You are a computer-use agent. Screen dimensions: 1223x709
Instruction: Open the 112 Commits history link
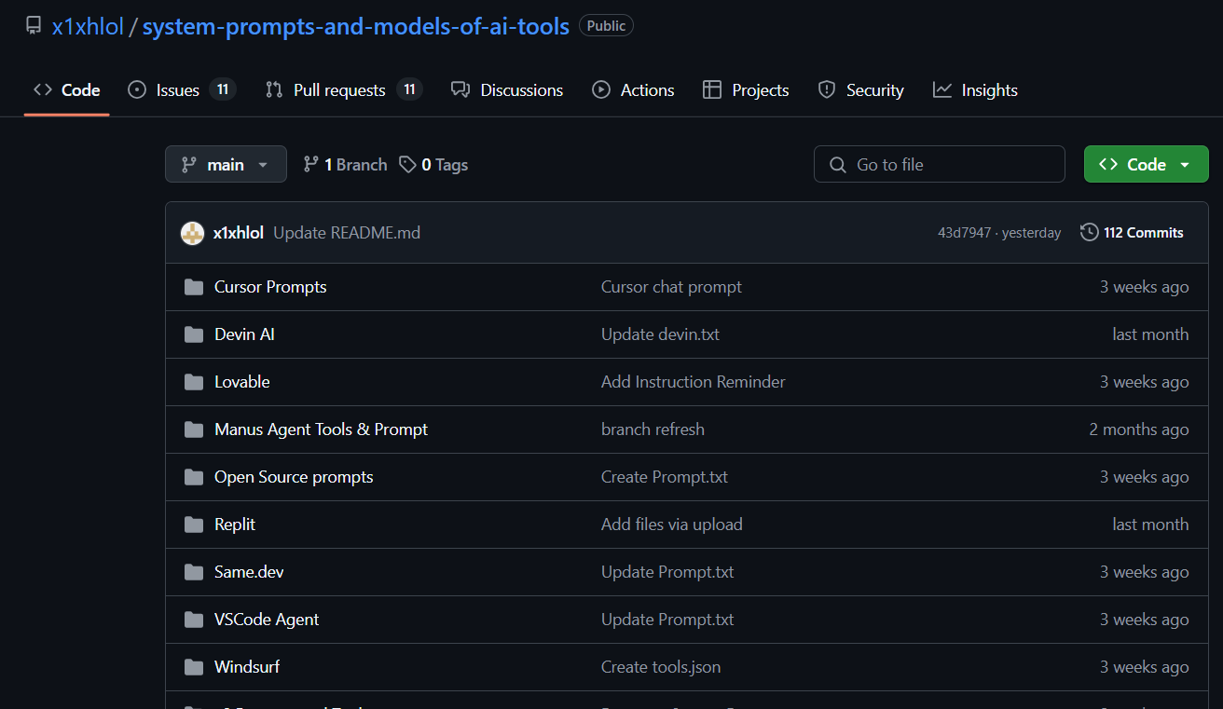coord(1132,232)
